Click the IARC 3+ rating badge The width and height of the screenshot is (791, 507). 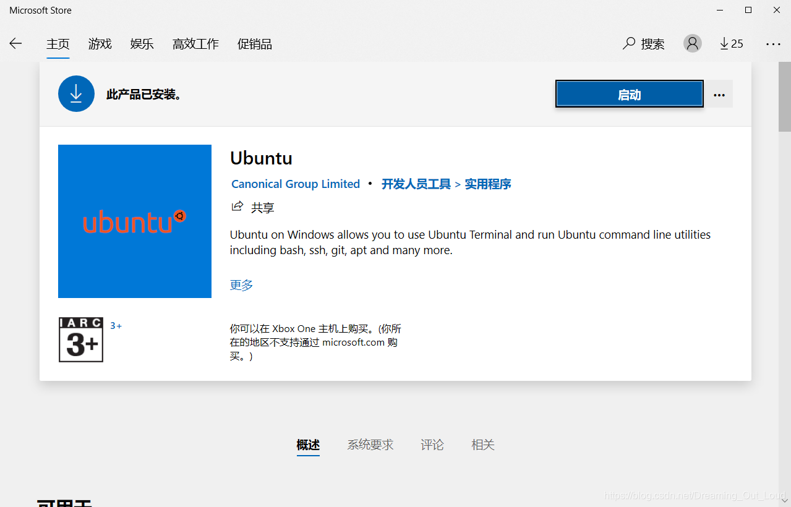pos(81,339)
